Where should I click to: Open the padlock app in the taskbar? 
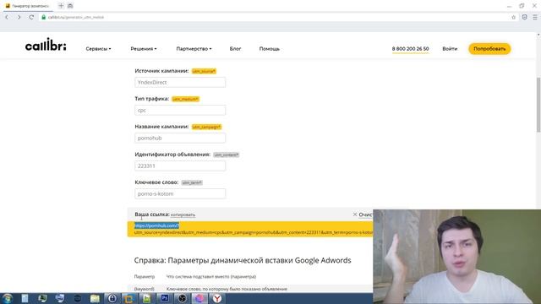pos(112,298)
